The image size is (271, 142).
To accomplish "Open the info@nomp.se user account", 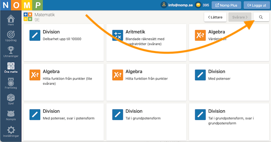I will pyautogui.click(x=177, y=5).
